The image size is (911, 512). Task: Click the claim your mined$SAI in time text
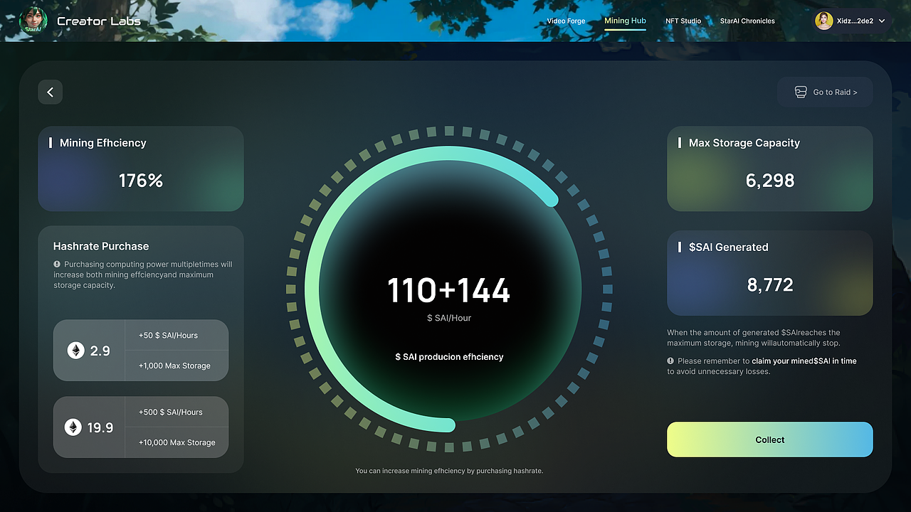pyautogui.click(x=804, y=361)
